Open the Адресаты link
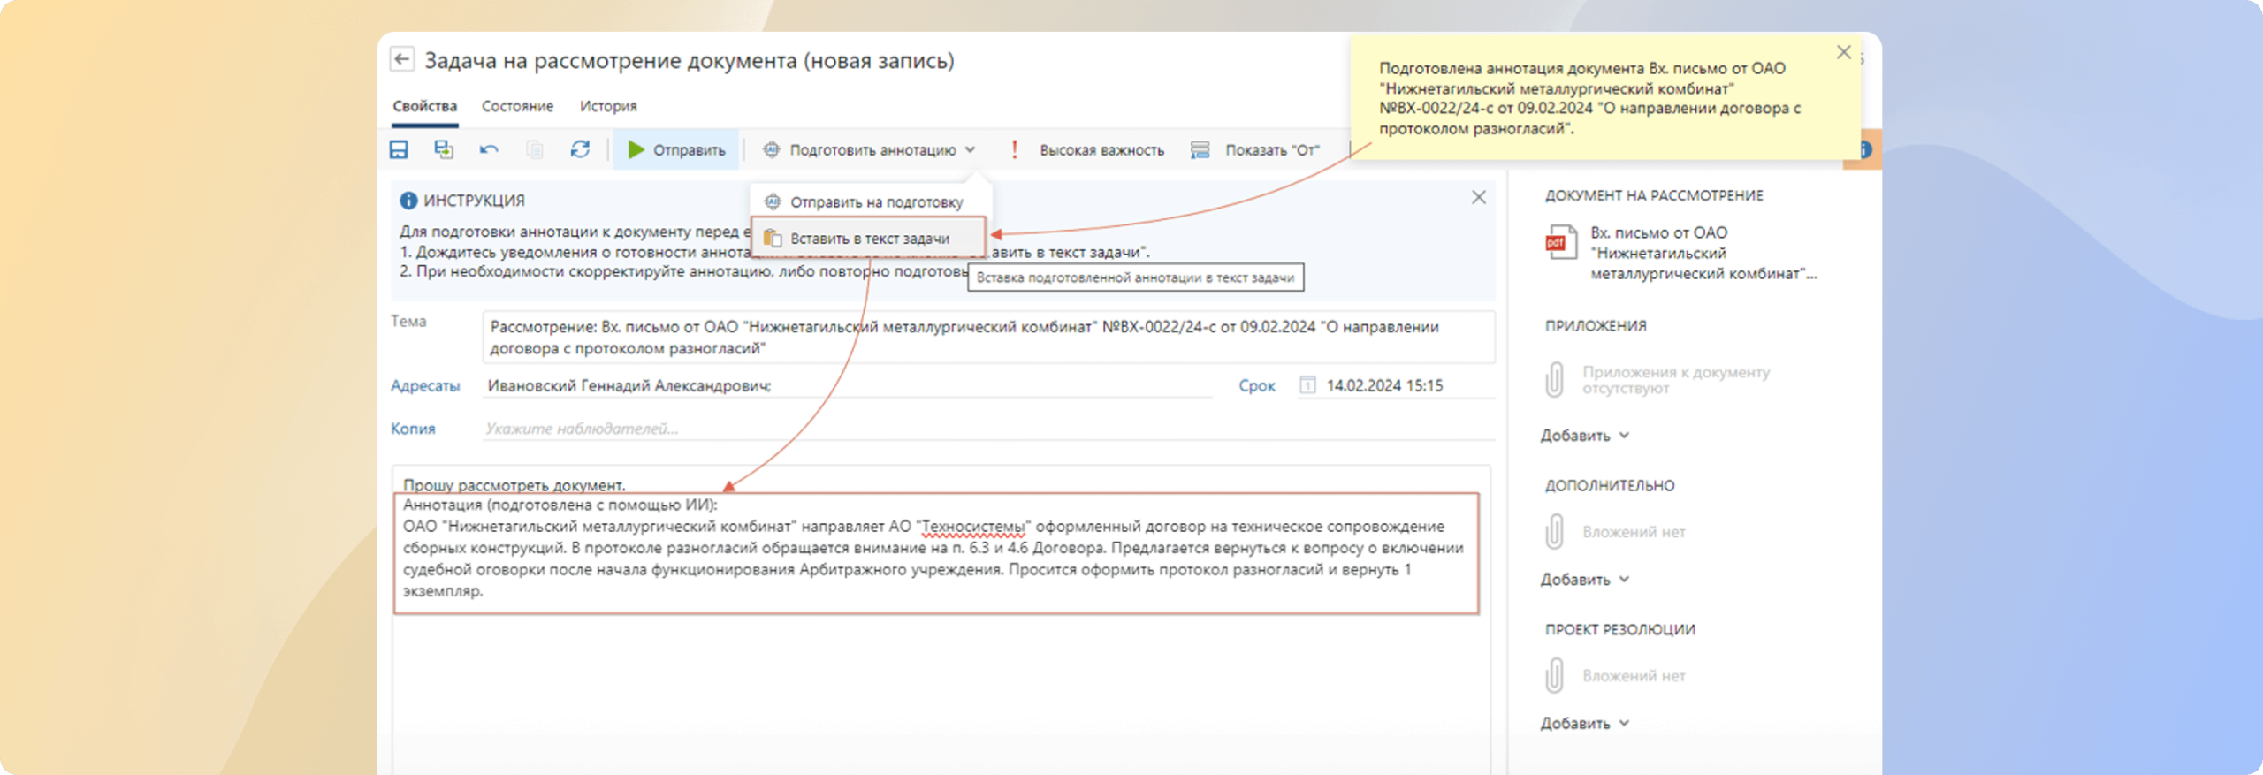 [x=425, y=386]
